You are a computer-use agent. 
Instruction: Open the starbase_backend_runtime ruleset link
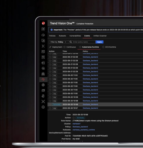[x=83, y=130]
